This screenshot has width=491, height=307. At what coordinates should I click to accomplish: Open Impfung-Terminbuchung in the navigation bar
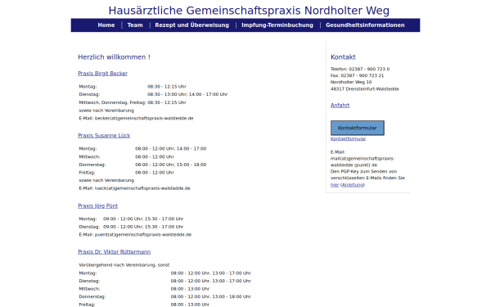pyautogui.click(x=277, y=25)
